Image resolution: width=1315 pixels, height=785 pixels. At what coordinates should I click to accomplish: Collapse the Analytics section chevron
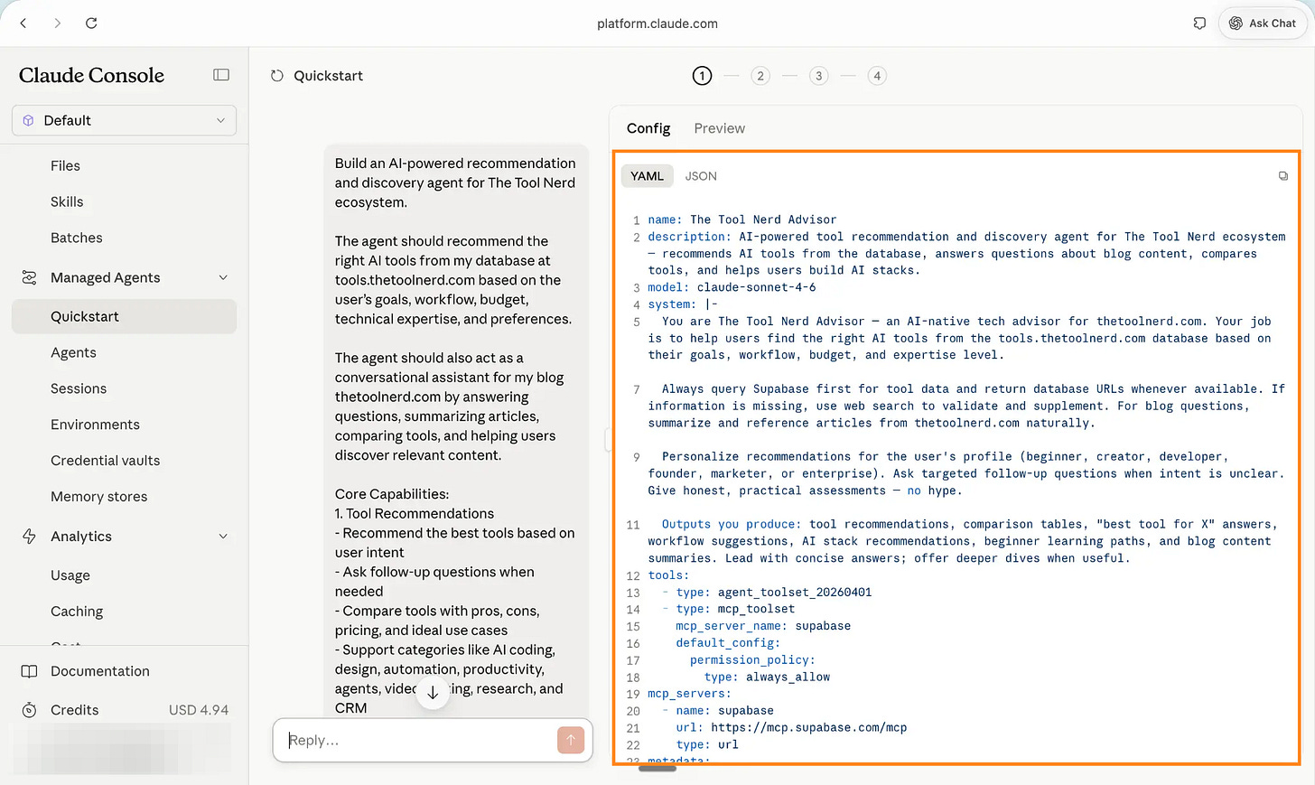click(x=223, y=536)
